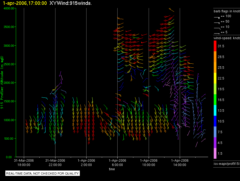
Task: Click the 4000.00 altitude axis label
Action: [x=9, y=8]
